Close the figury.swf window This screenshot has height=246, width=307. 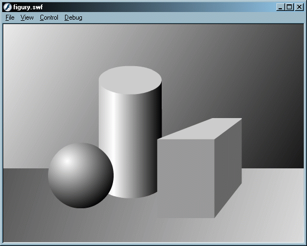[x=299, y=7]
